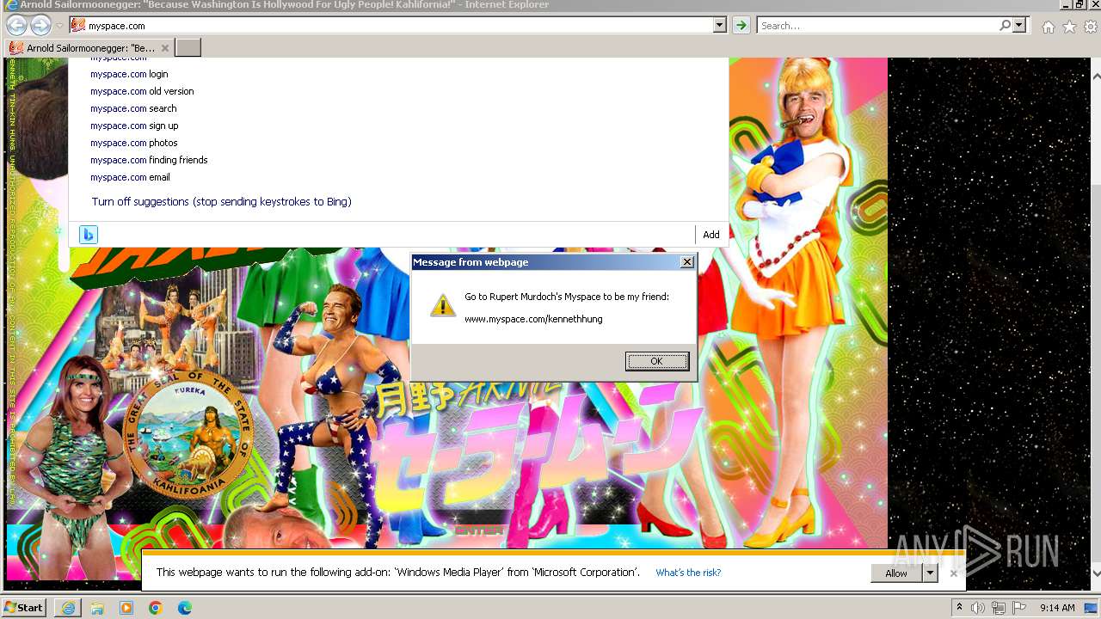Launch Microsoft Edge from the taskbar

click(x=185, y=608)
